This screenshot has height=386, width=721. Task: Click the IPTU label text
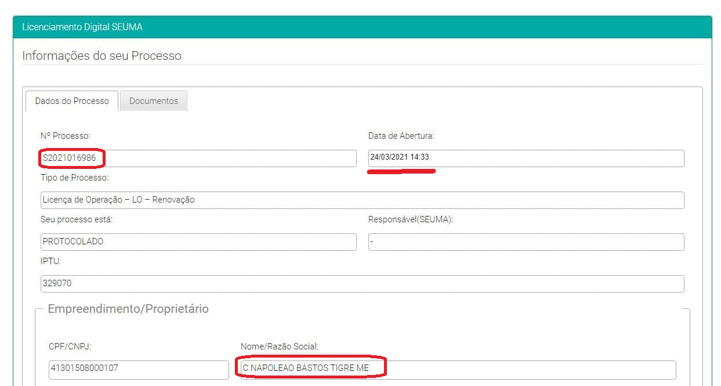[50, 261]
